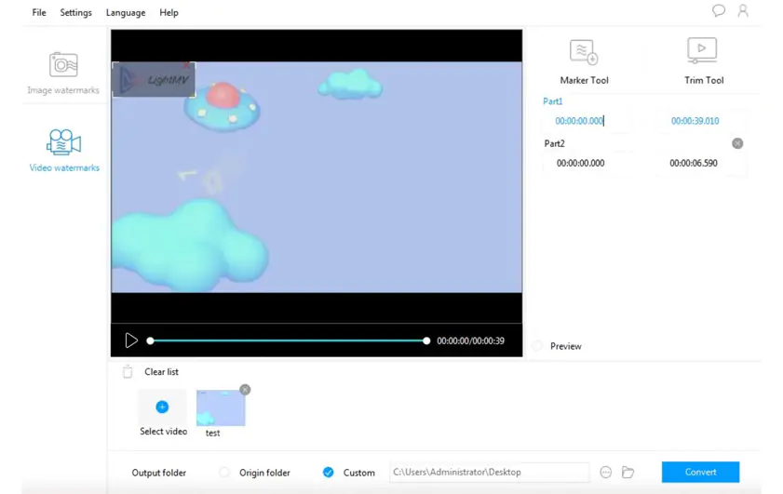783x494 pixels.
Task: Click the Part2 end time 00:00:06.590
Action: click(x=693, y=163)
